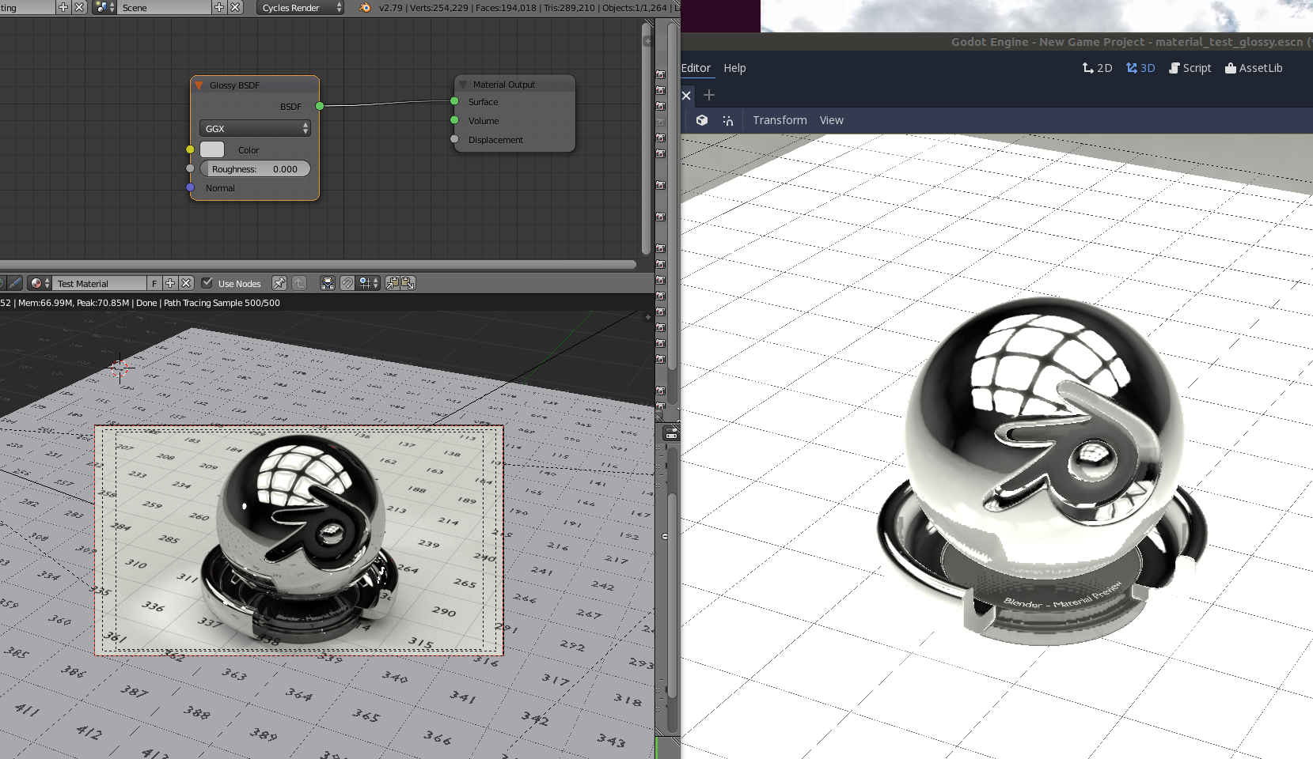
Task: Open the Transform menu in Godot viewport
Action: click(x=780, y=120)
